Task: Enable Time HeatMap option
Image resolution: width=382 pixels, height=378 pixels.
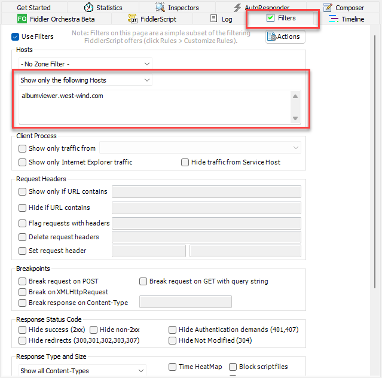Action: (173, 367)
